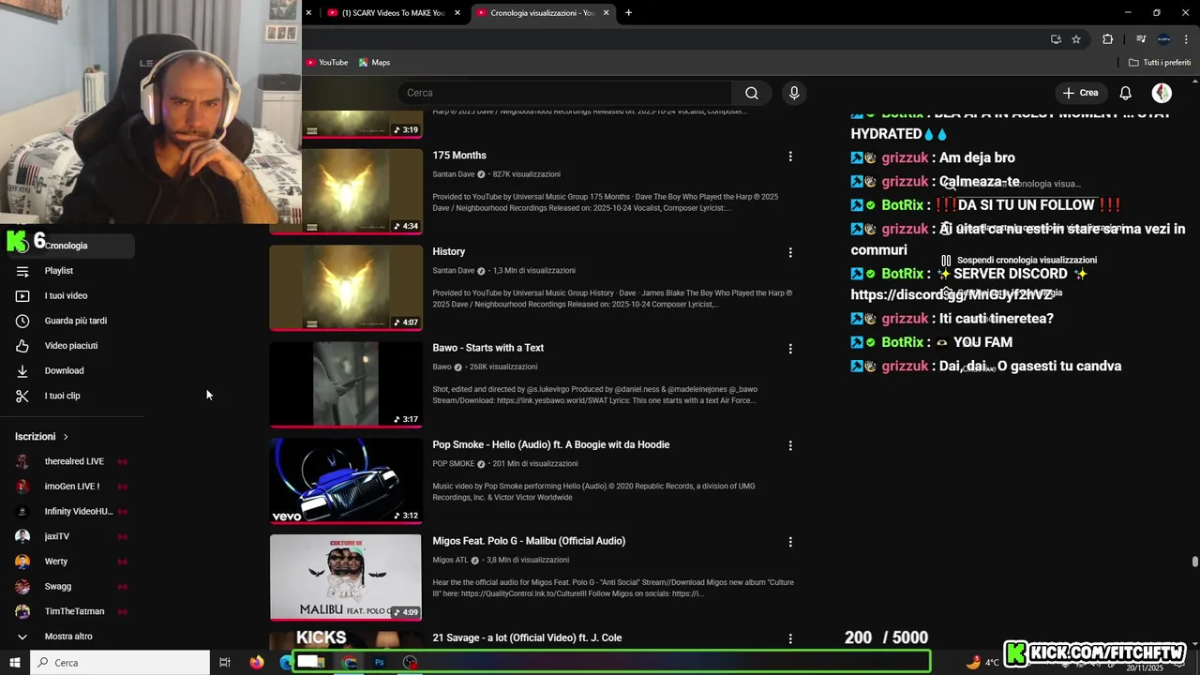Open options menu for Migos Malibu
Screen dimensions: 1200x675
(790, 542)
